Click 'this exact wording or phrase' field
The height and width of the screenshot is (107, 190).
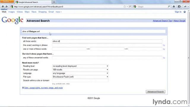[107, 45]
